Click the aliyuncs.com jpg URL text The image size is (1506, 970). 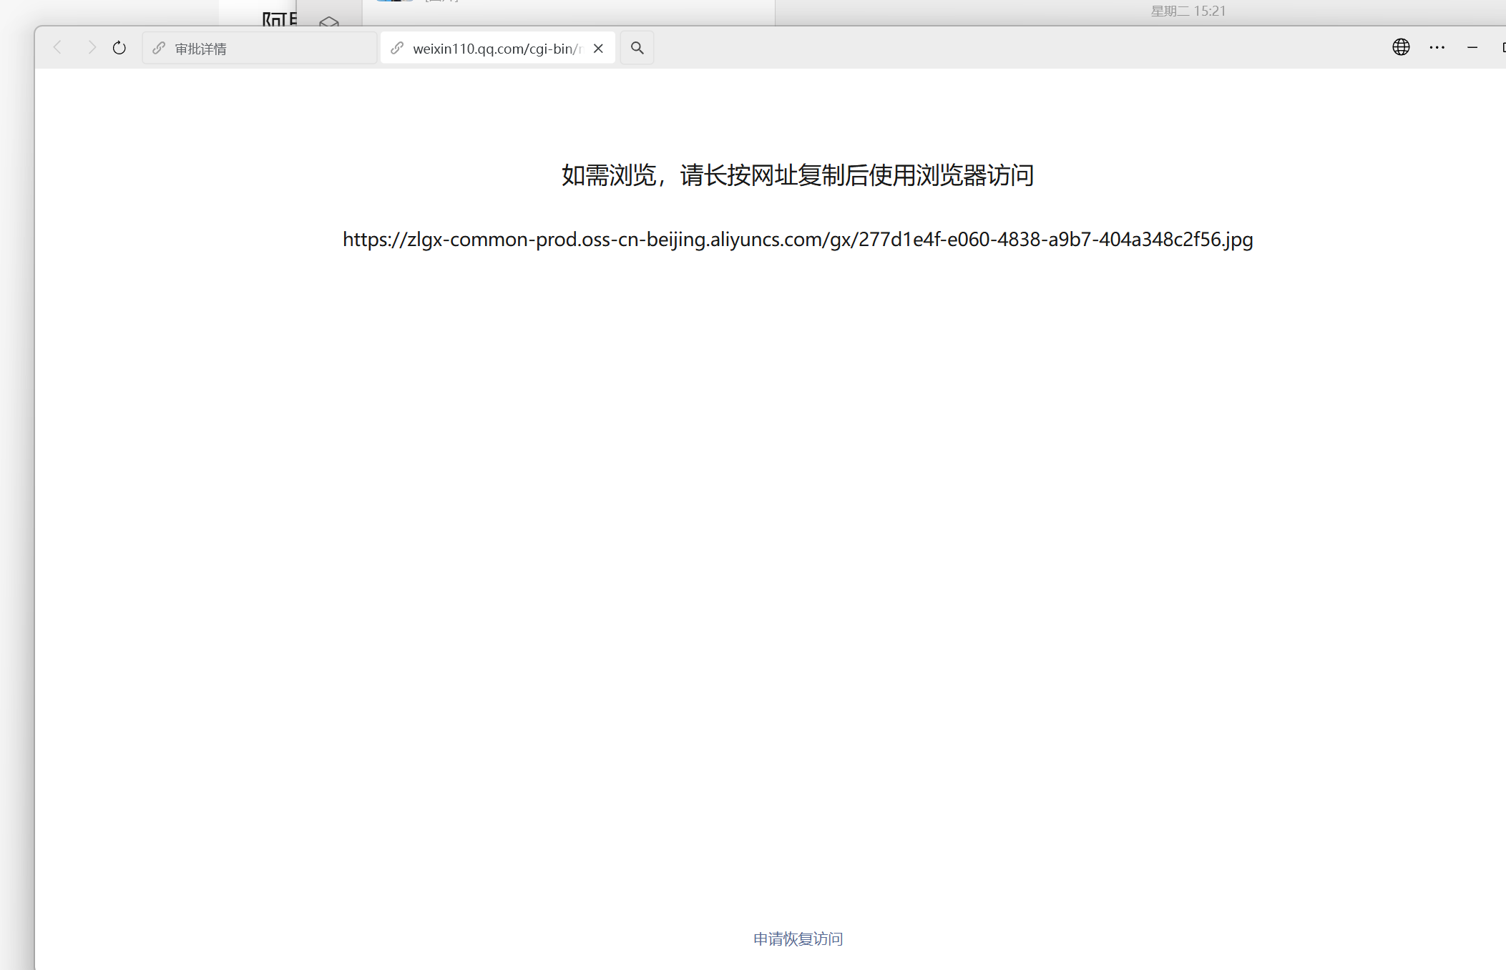click(x=798, y=239)
